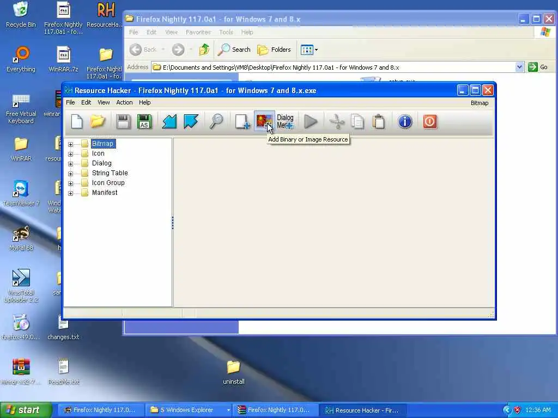Select the ResourceHacker desktop icon
The width and height of the screenshot is (558, 418).
[x=105, y=15]
